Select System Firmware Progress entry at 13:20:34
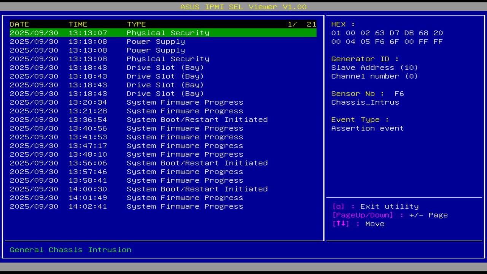Image resolution: width=487 pixels, height=274 pixels. 185,102
